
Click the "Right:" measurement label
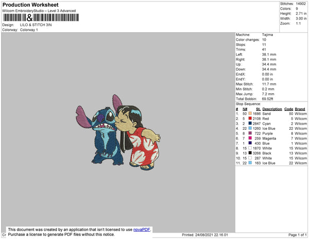(241, 59)
